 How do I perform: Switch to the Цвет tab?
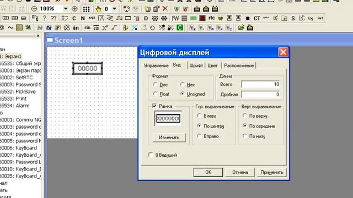(x=212, y=65)
